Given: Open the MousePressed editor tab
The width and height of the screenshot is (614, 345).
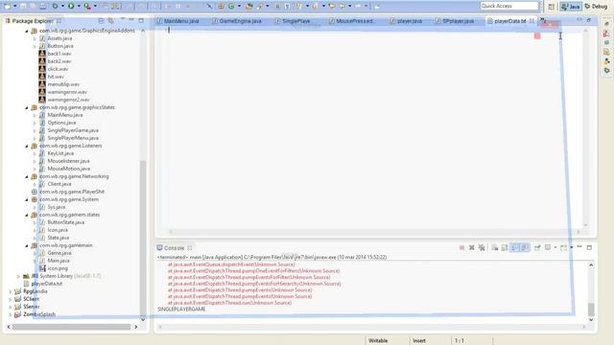Looking at the screenshot, I should click(351, 21).
